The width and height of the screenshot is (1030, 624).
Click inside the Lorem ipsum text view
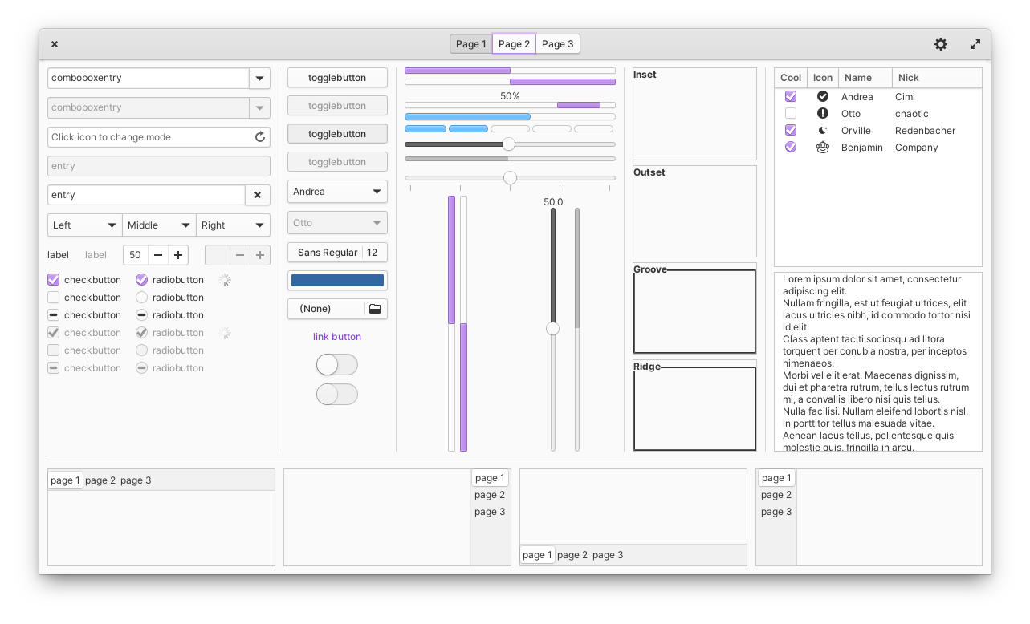click(x=878, y=362)
